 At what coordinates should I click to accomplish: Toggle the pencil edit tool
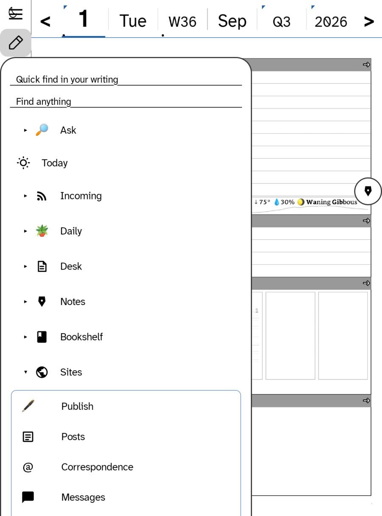[16, 43]
